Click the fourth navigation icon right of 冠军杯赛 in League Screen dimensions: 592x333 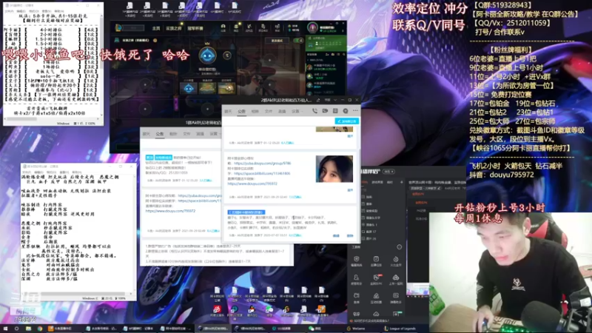[263, 27]
